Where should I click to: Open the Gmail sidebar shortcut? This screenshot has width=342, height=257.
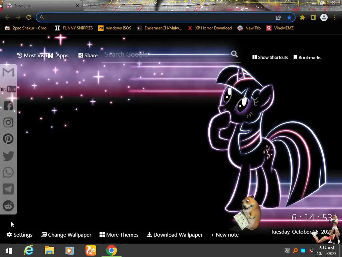8,72
